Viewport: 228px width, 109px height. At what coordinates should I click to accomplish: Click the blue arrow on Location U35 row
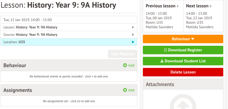point(133,42)
